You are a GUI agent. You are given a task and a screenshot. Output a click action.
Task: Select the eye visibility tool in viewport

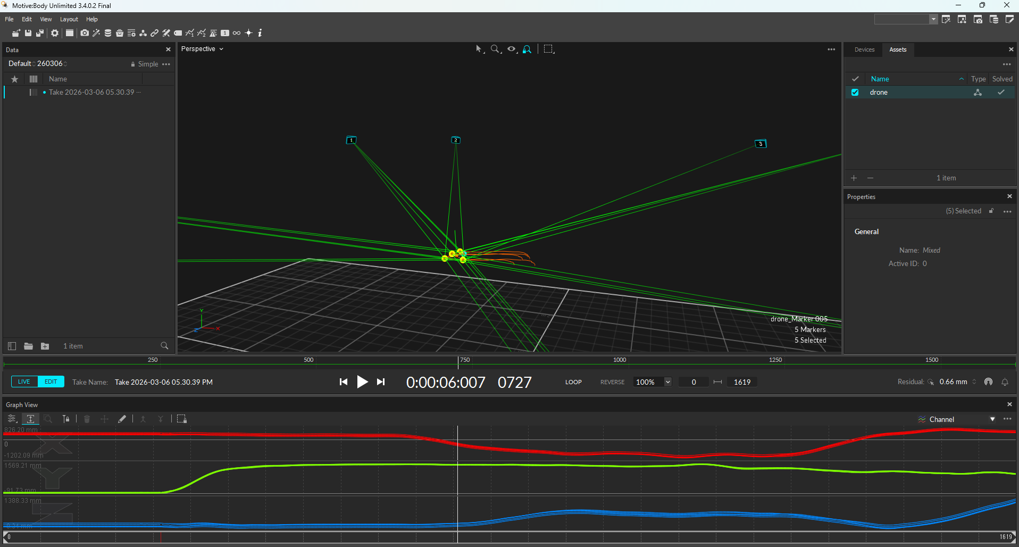point(512,49)
